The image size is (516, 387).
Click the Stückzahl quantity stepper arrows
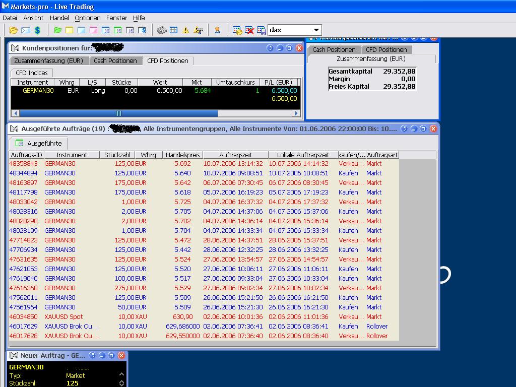pos(121,383)
